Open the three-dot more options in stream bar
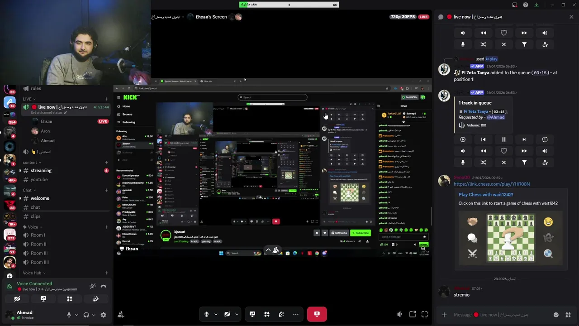The width and height of the screenshot is (579, 326). (295, 314)
